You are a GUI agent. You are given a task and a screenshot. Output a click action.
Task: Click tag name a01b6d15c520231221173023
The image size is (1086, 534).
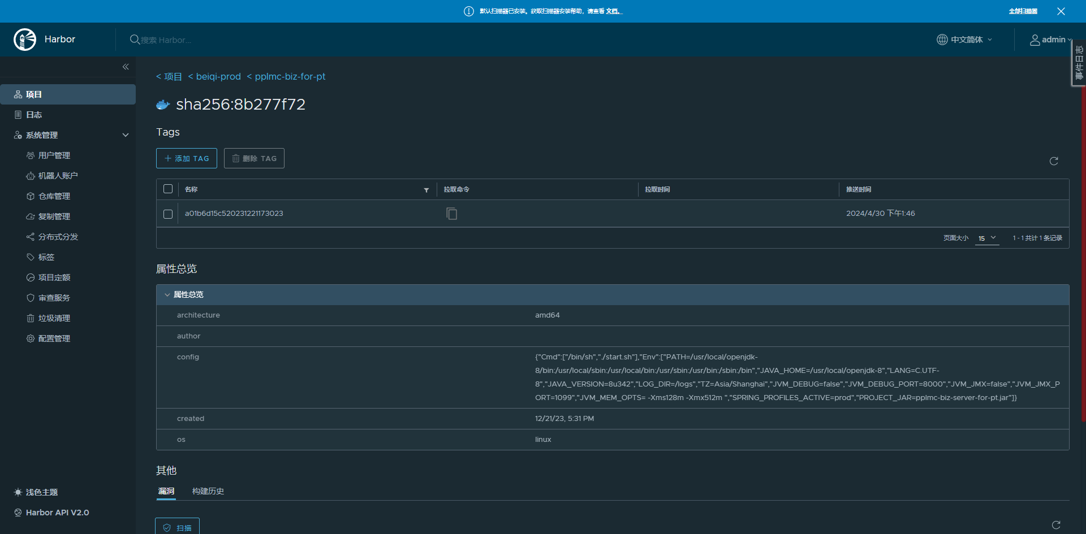234,214
